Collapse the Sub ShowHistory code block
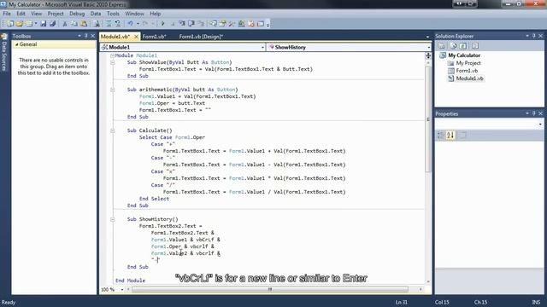 [x=112, y=219]
